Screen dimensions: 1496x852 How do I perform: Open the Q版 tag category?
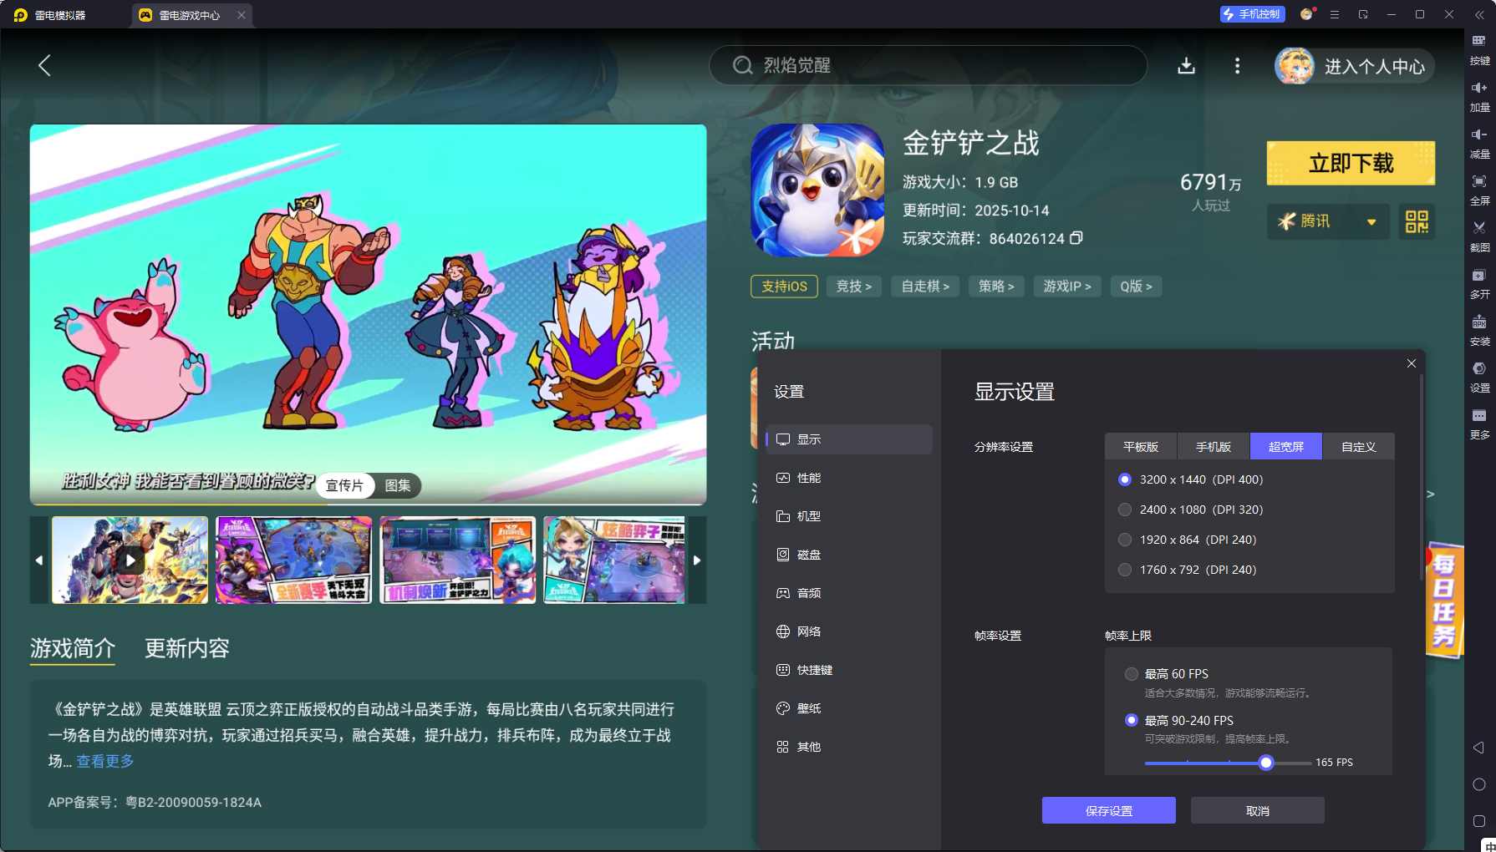(x=1137, y=287)
